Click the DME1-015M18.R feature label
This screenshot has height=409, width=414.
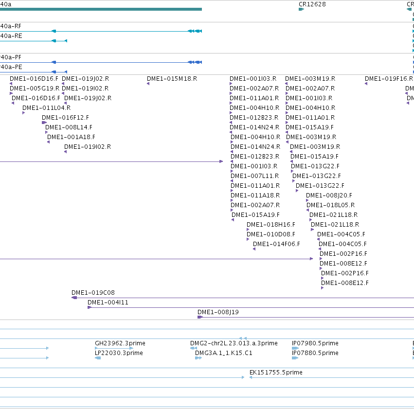pos(172,79)
